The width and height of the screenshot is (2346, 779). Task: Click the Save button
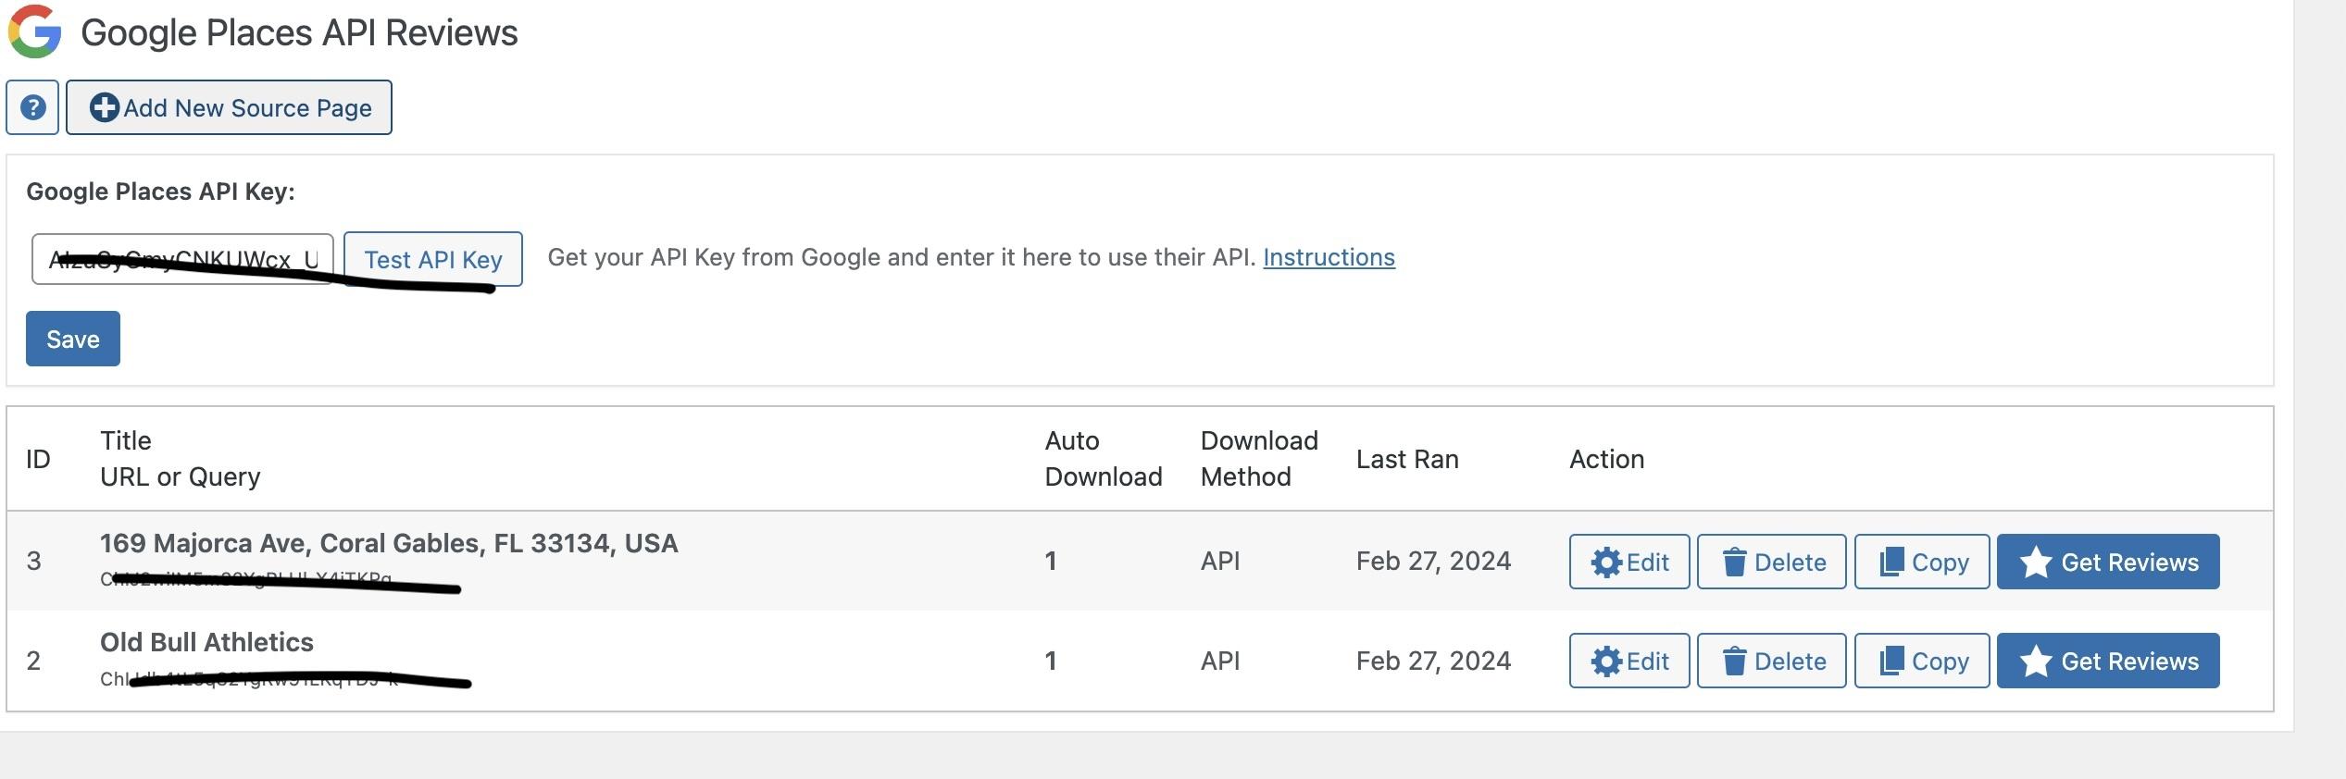pyautogui.click(x=73, y=339)
